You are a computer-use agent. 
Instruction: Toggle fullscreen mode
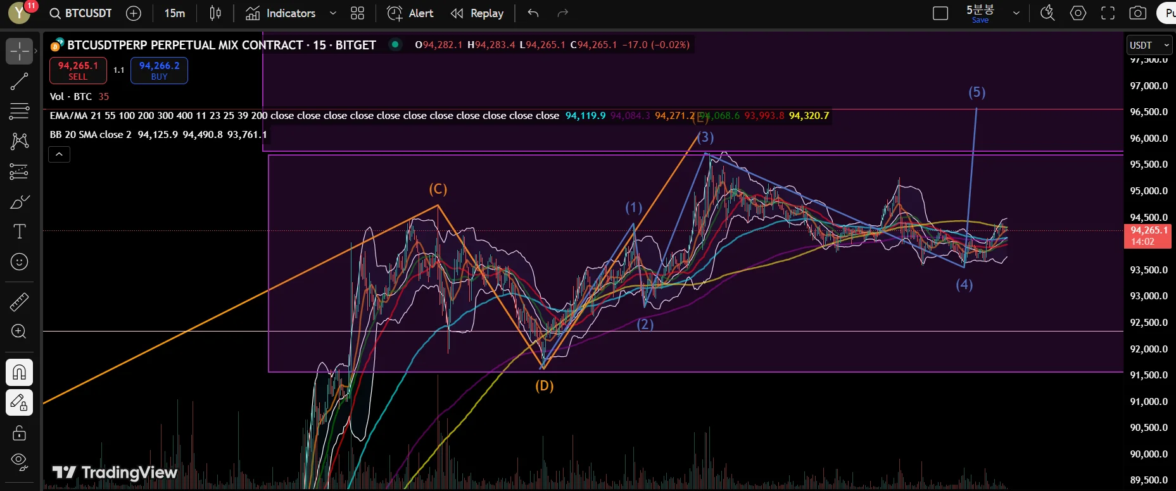(x=1108, y=13)
